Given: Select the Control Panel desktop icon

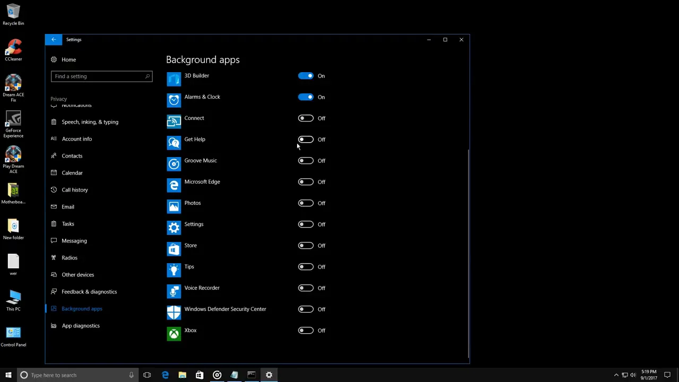Looking at the screenshot, I should tap(13, 336).
